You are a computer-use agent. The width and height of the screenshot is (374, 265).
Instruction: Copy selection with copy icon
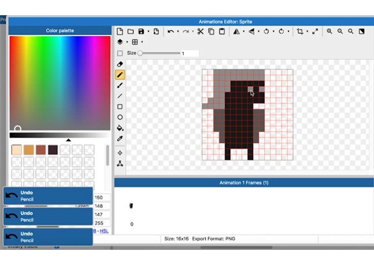[x=211, y=31]
